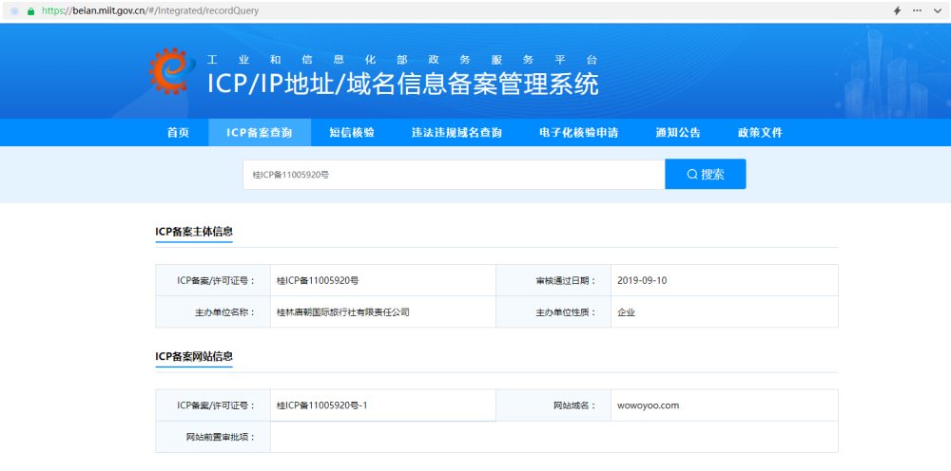
Task: Click the wowoyoo.com domain value
Action: tap(648, 405)
